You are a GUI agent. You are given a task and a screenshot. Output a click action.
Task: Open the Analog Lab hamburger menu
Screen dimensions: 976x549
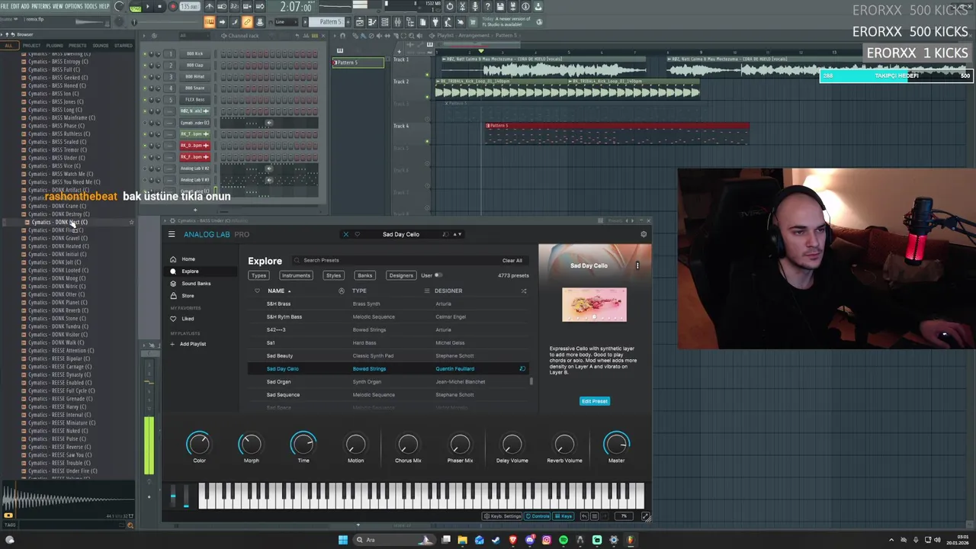click(172, 234)
